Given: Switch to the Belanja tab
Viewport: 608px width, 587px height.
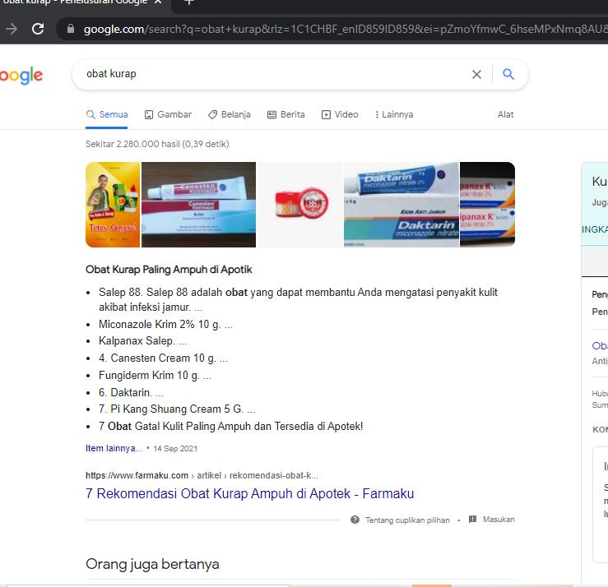Looking at the screenshot, I should coord(230,115).
